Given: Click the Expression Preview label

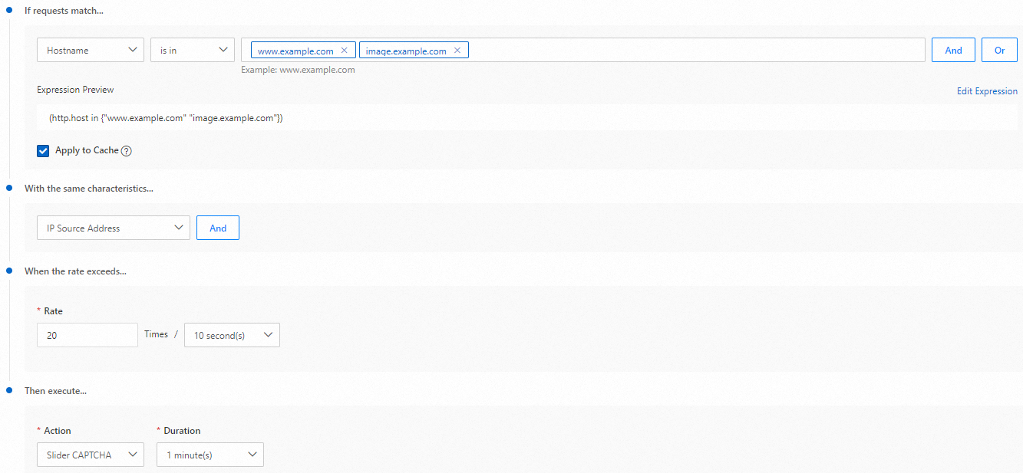Looking at the screenshot, I should [x=75, y=90].
